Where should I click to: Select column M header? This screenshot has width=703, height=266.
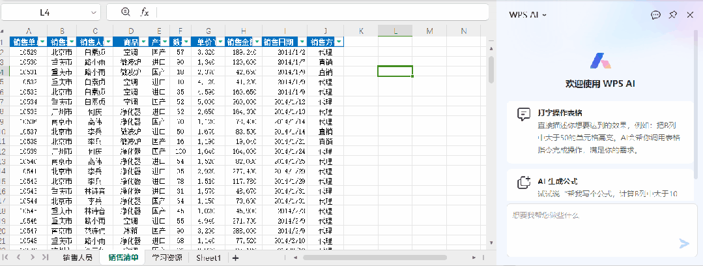[429, 31]
